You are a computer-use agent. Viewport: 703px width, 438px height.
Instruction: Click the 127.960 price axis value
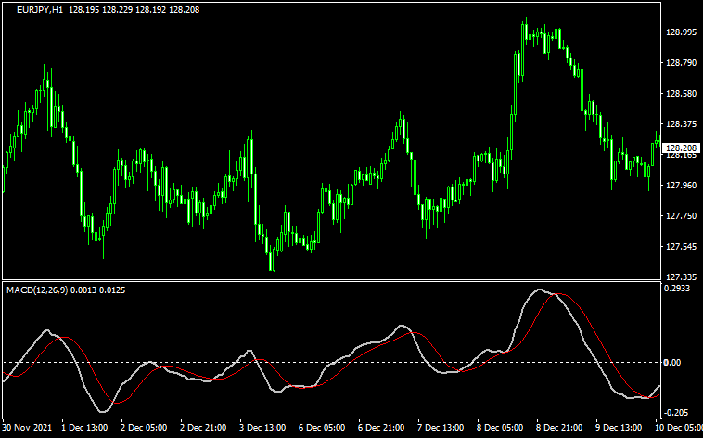(682, 185)
